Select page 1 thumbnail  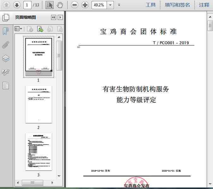(x=38, y=57)
